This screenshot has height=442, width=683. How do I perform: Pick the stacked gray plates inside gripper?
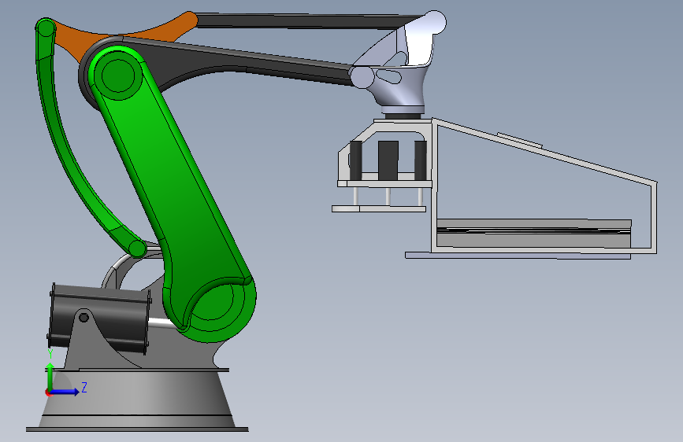point(534,234)
